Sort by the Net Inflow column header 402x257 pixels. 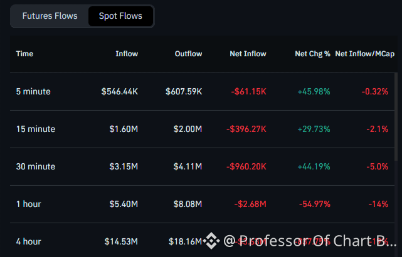[248, 54]
